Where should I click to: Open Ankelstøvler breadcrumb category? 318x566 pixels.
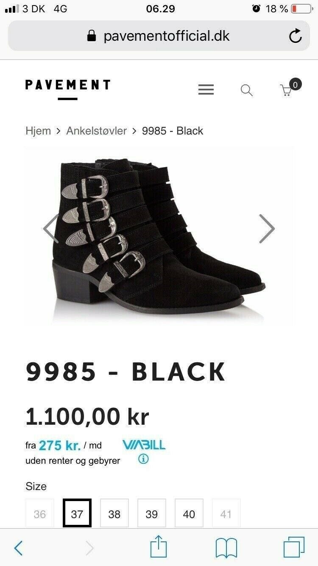pyautogui.click(x=97, y=131)
